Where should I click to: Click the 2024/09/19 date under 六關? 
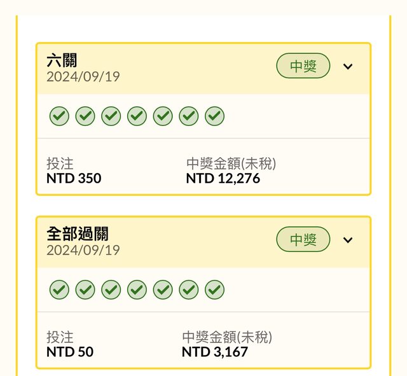tap(83, 77)
